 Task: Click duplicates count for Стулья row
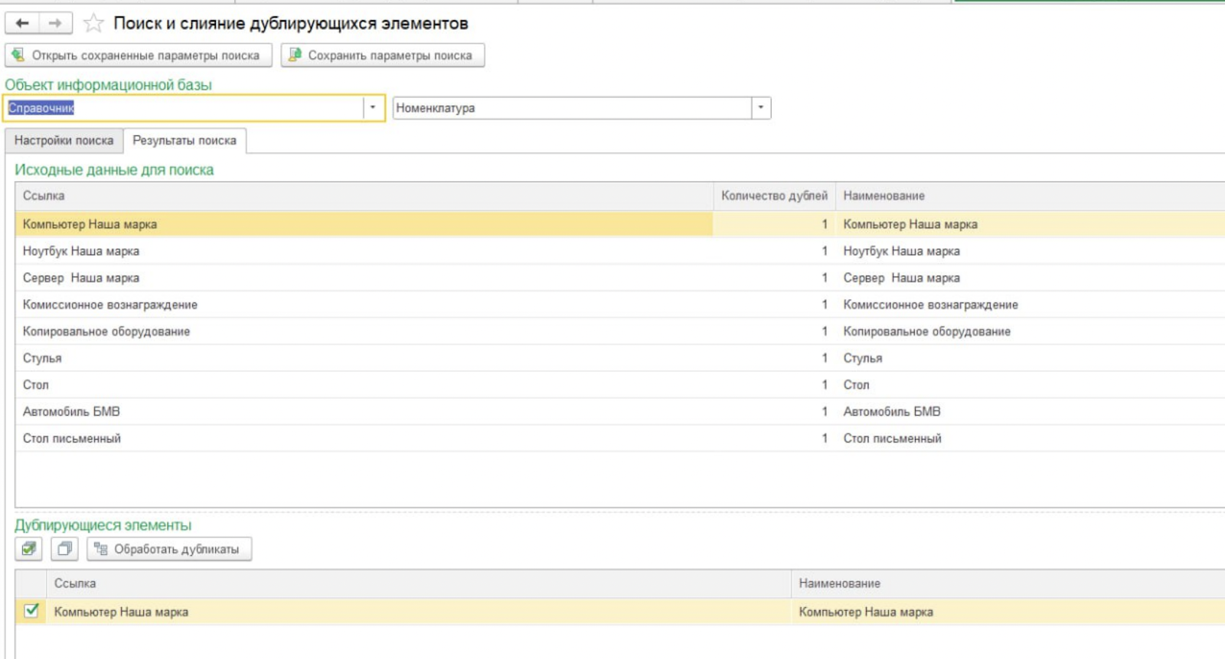pos(774,358)
